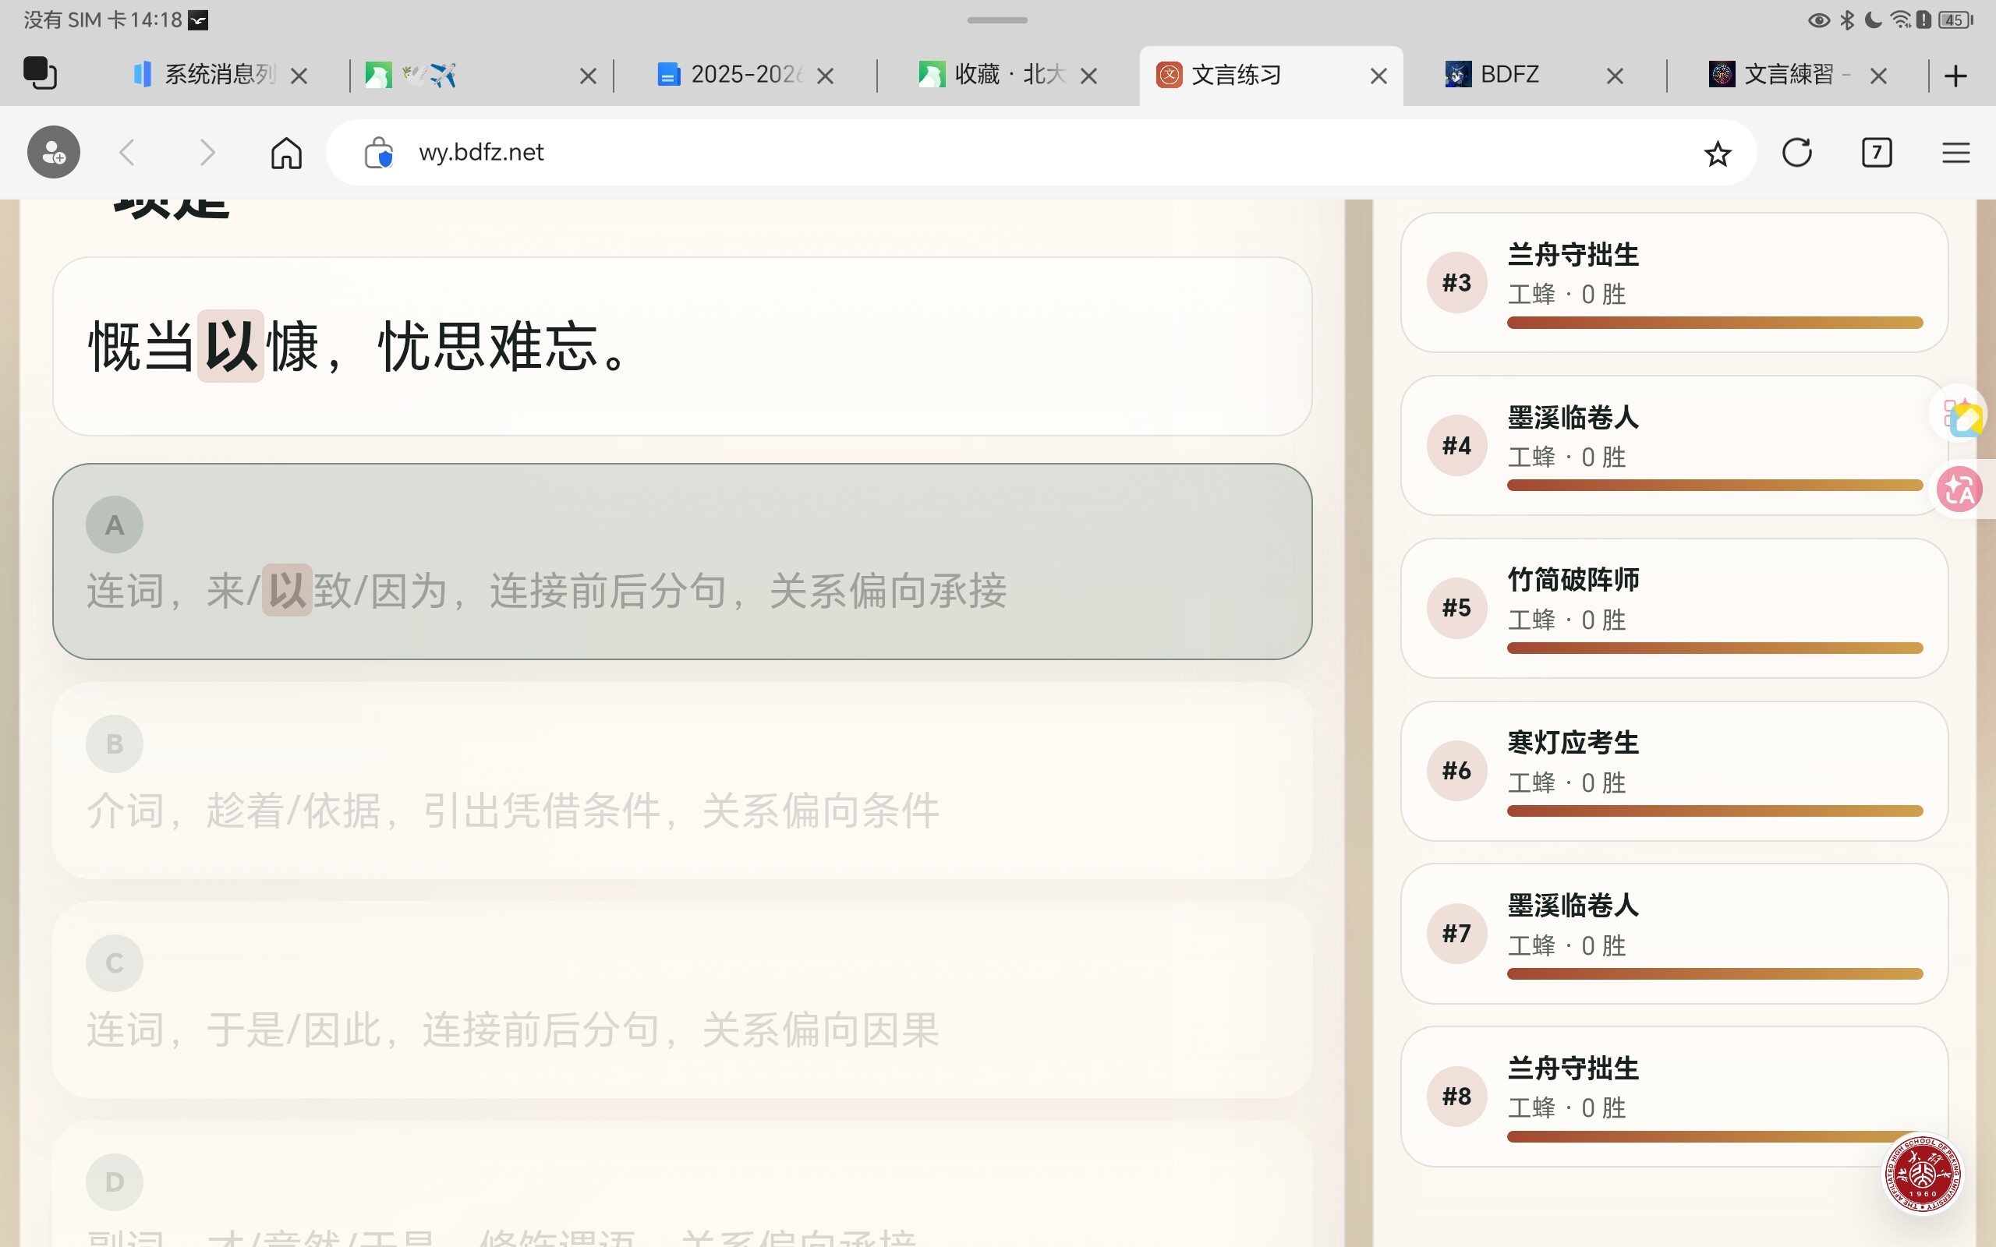This screenshot has height=1247, width=1996.
Task: Click the school emblem badge icon
Action: [1923, 1174]
